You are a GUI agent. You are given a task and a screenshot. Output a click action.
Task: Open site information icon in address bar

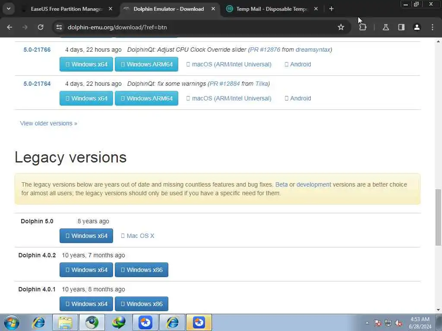(59, 27)
